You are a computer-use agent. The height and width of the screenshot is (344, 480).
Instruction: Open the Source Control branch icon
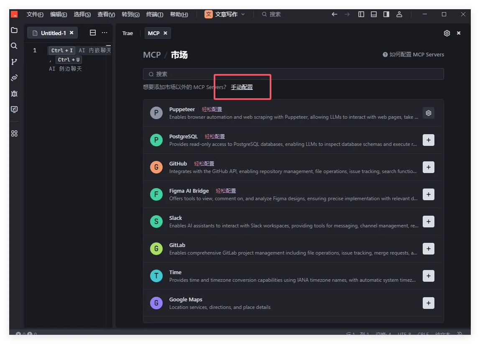tap(14, 62)
